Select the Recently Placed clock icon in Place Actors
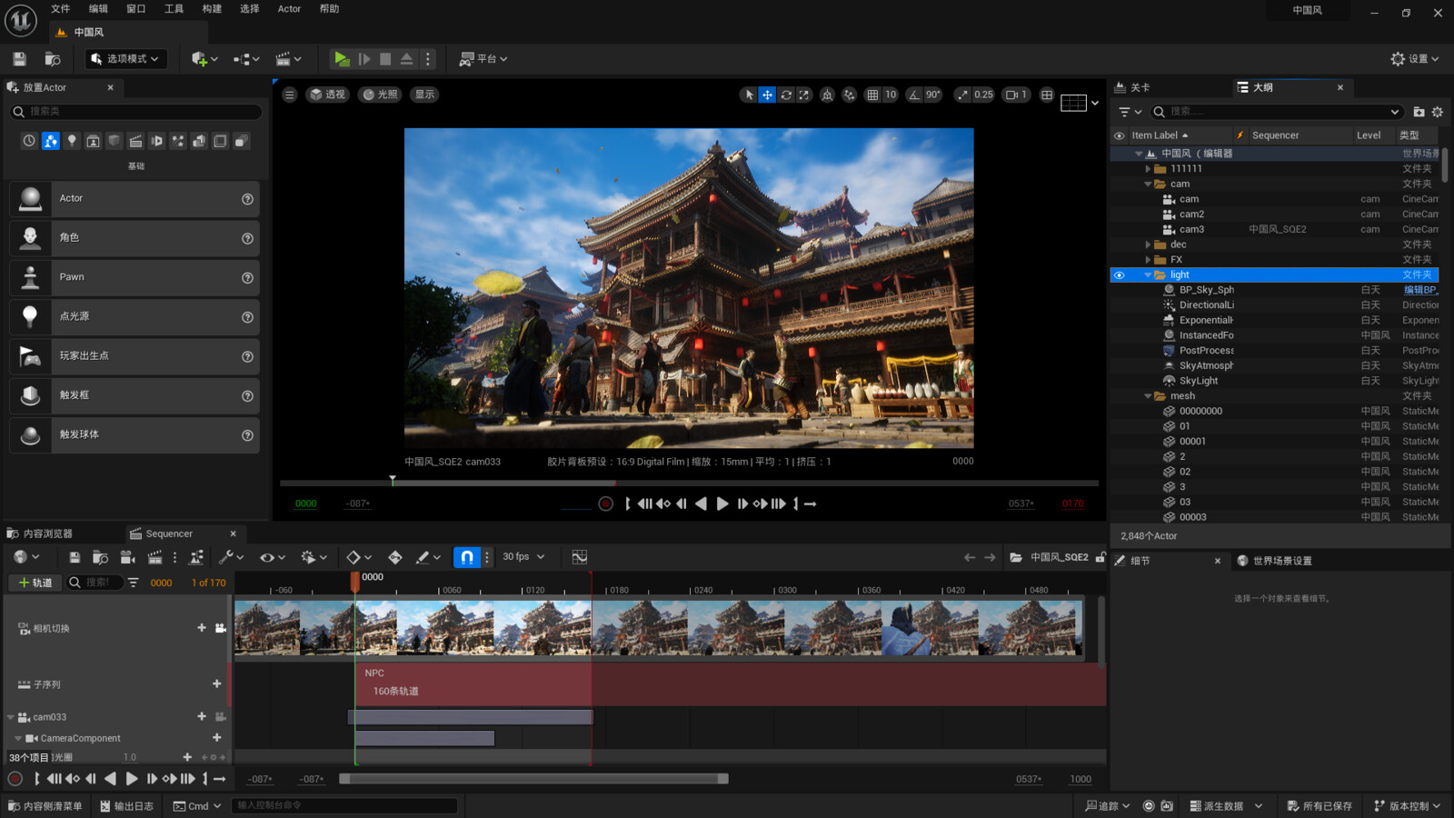 (29, 141)
